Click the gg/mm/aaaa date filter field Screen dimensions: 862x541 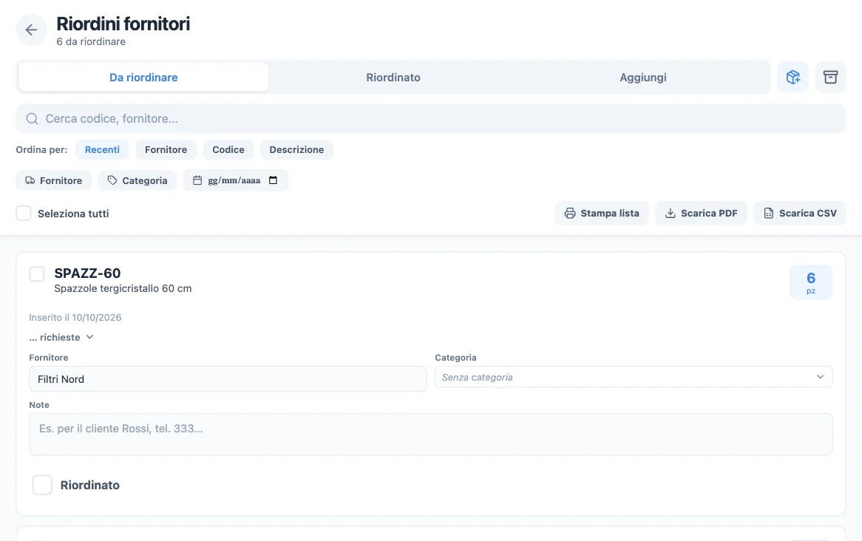coord(235,180)
